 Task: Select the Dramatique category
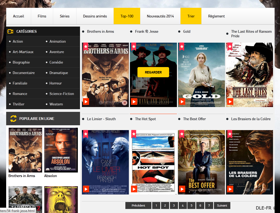point(59,73)
